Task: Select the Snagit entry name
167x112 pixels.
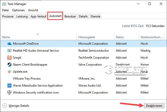Action: point(17,58)
